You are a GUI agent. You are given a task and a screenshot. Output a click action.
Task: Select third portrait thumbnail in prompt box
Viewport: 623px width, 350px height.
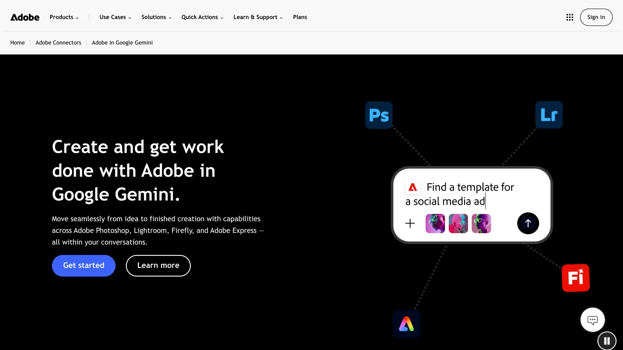481,223
